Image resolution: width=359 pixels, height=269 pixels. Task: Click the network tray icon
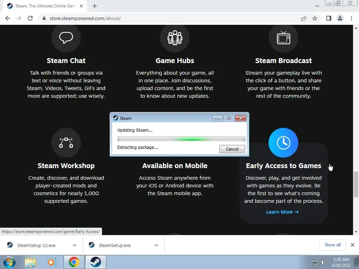coord(315,262)
